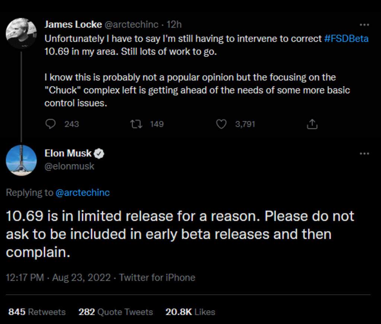Click the reply icon on James Locke's tweet
Screen dimensions: 381x324
[x=50, y=124]
